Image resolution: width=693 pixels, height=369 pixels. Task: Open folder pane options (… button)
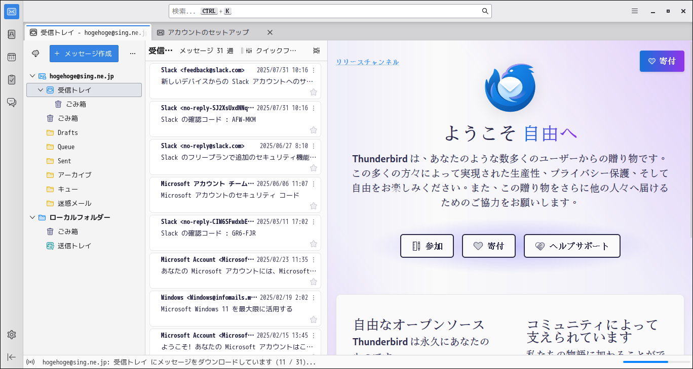pyautogui.click(x=133, y=53)
